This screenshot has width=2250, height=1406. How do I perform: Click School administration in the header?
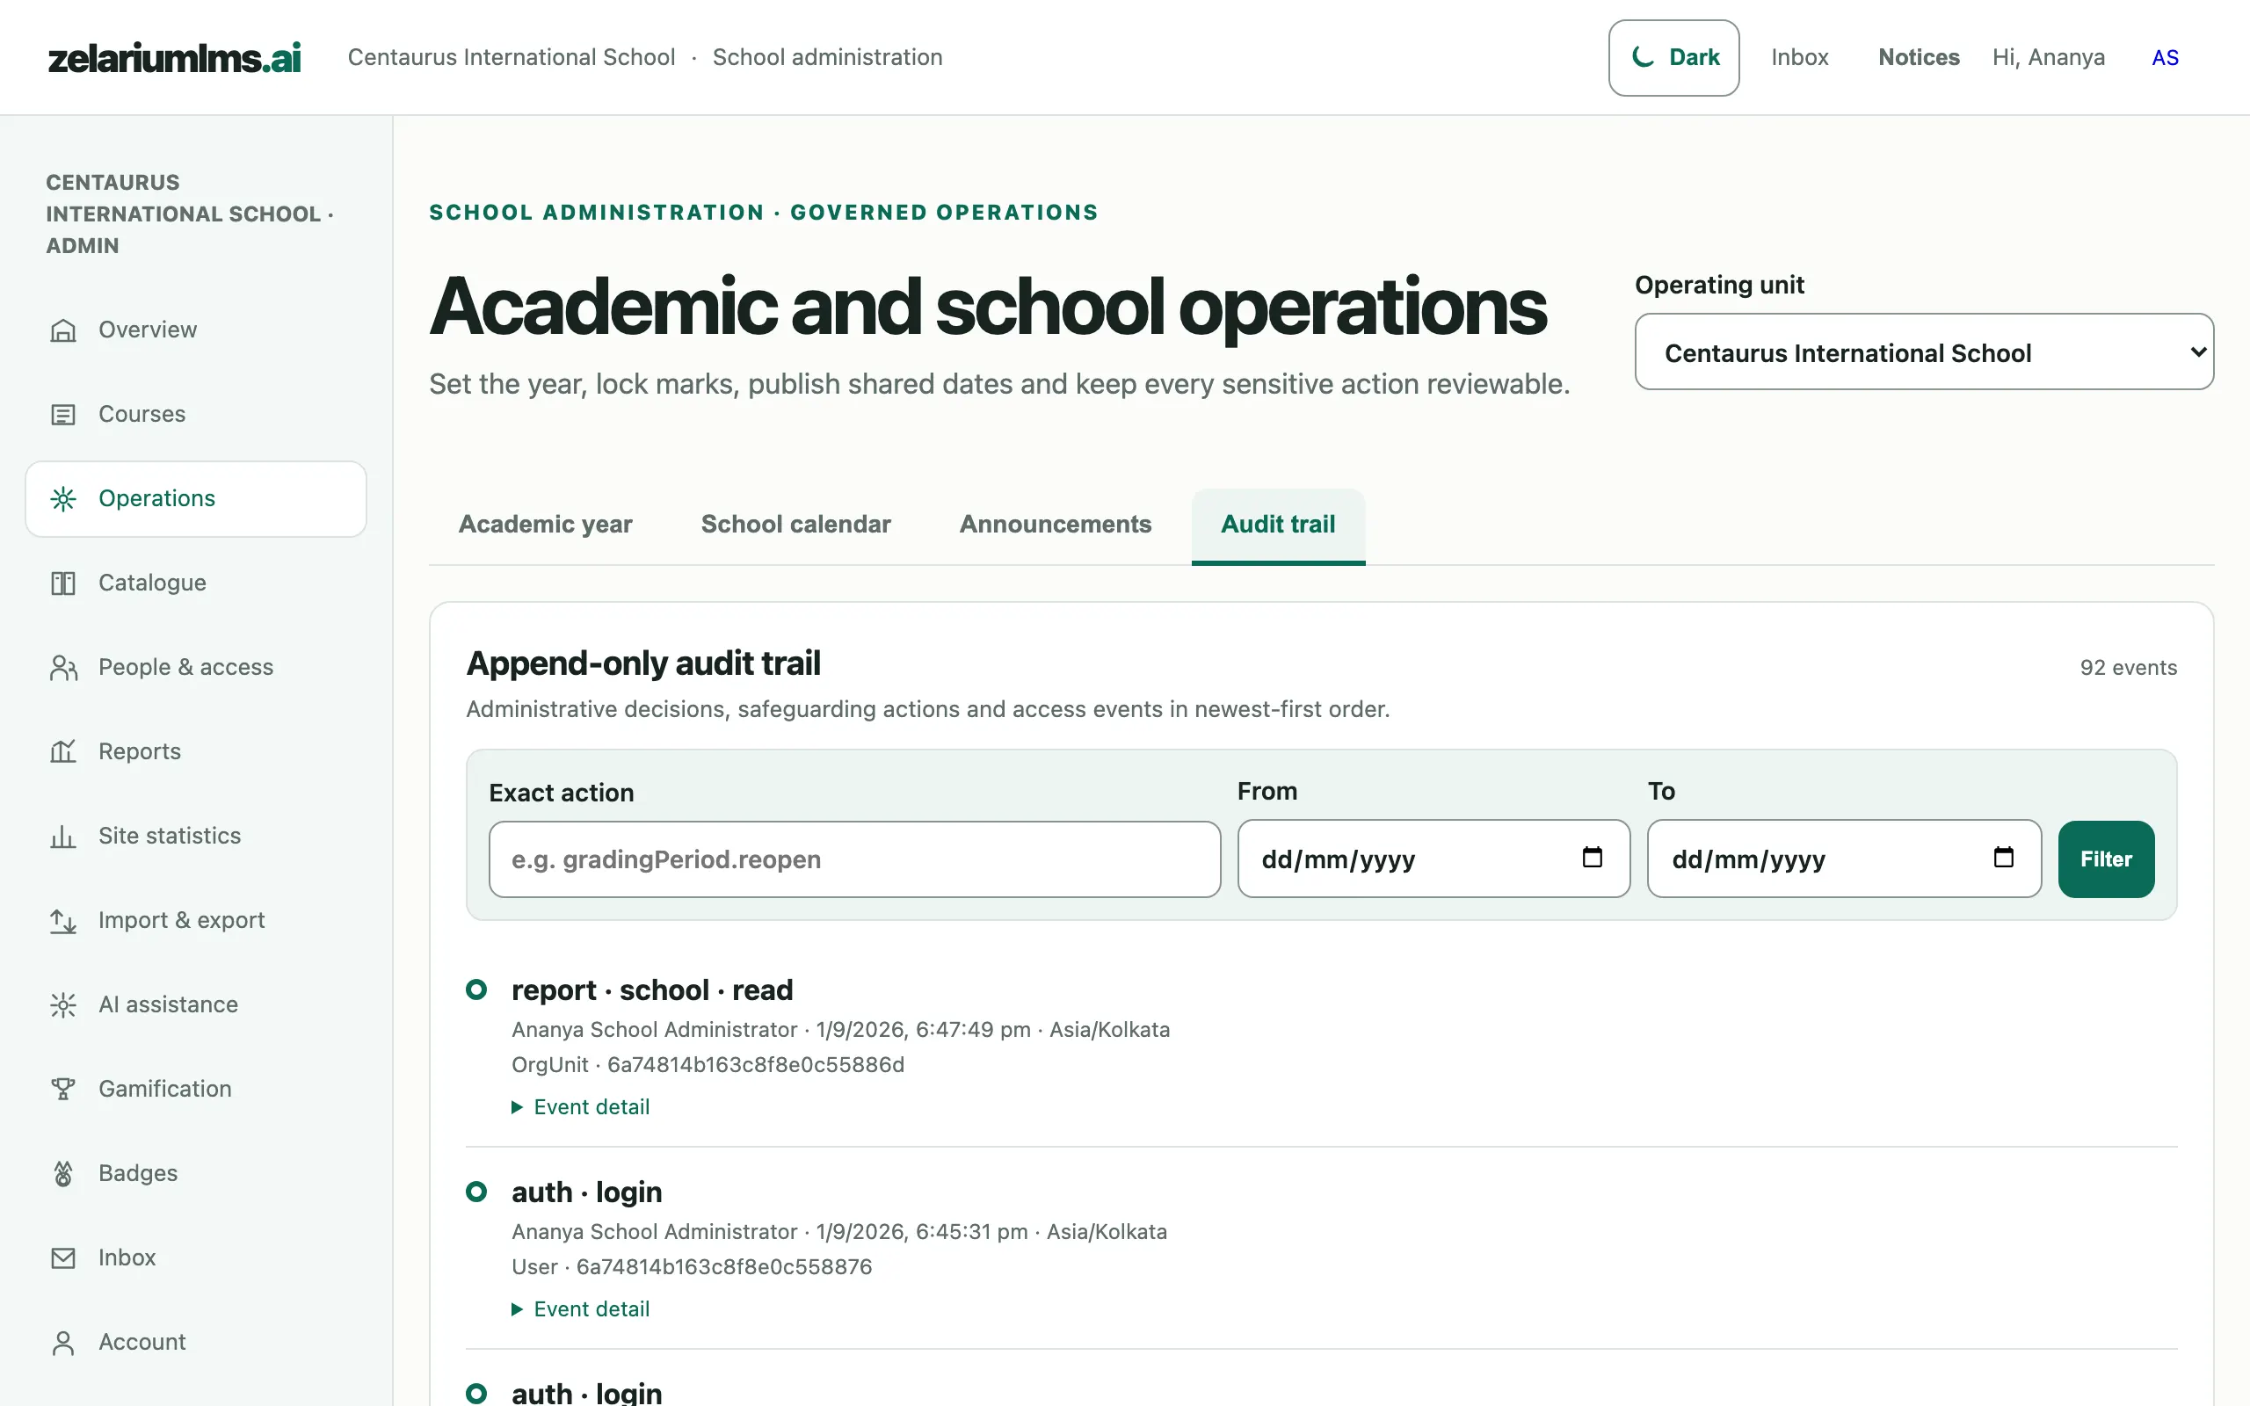[x=827, y=58]
